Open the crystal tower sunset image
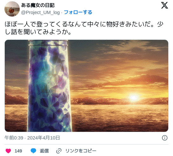173x156 pixels. [x=86, y=86]
